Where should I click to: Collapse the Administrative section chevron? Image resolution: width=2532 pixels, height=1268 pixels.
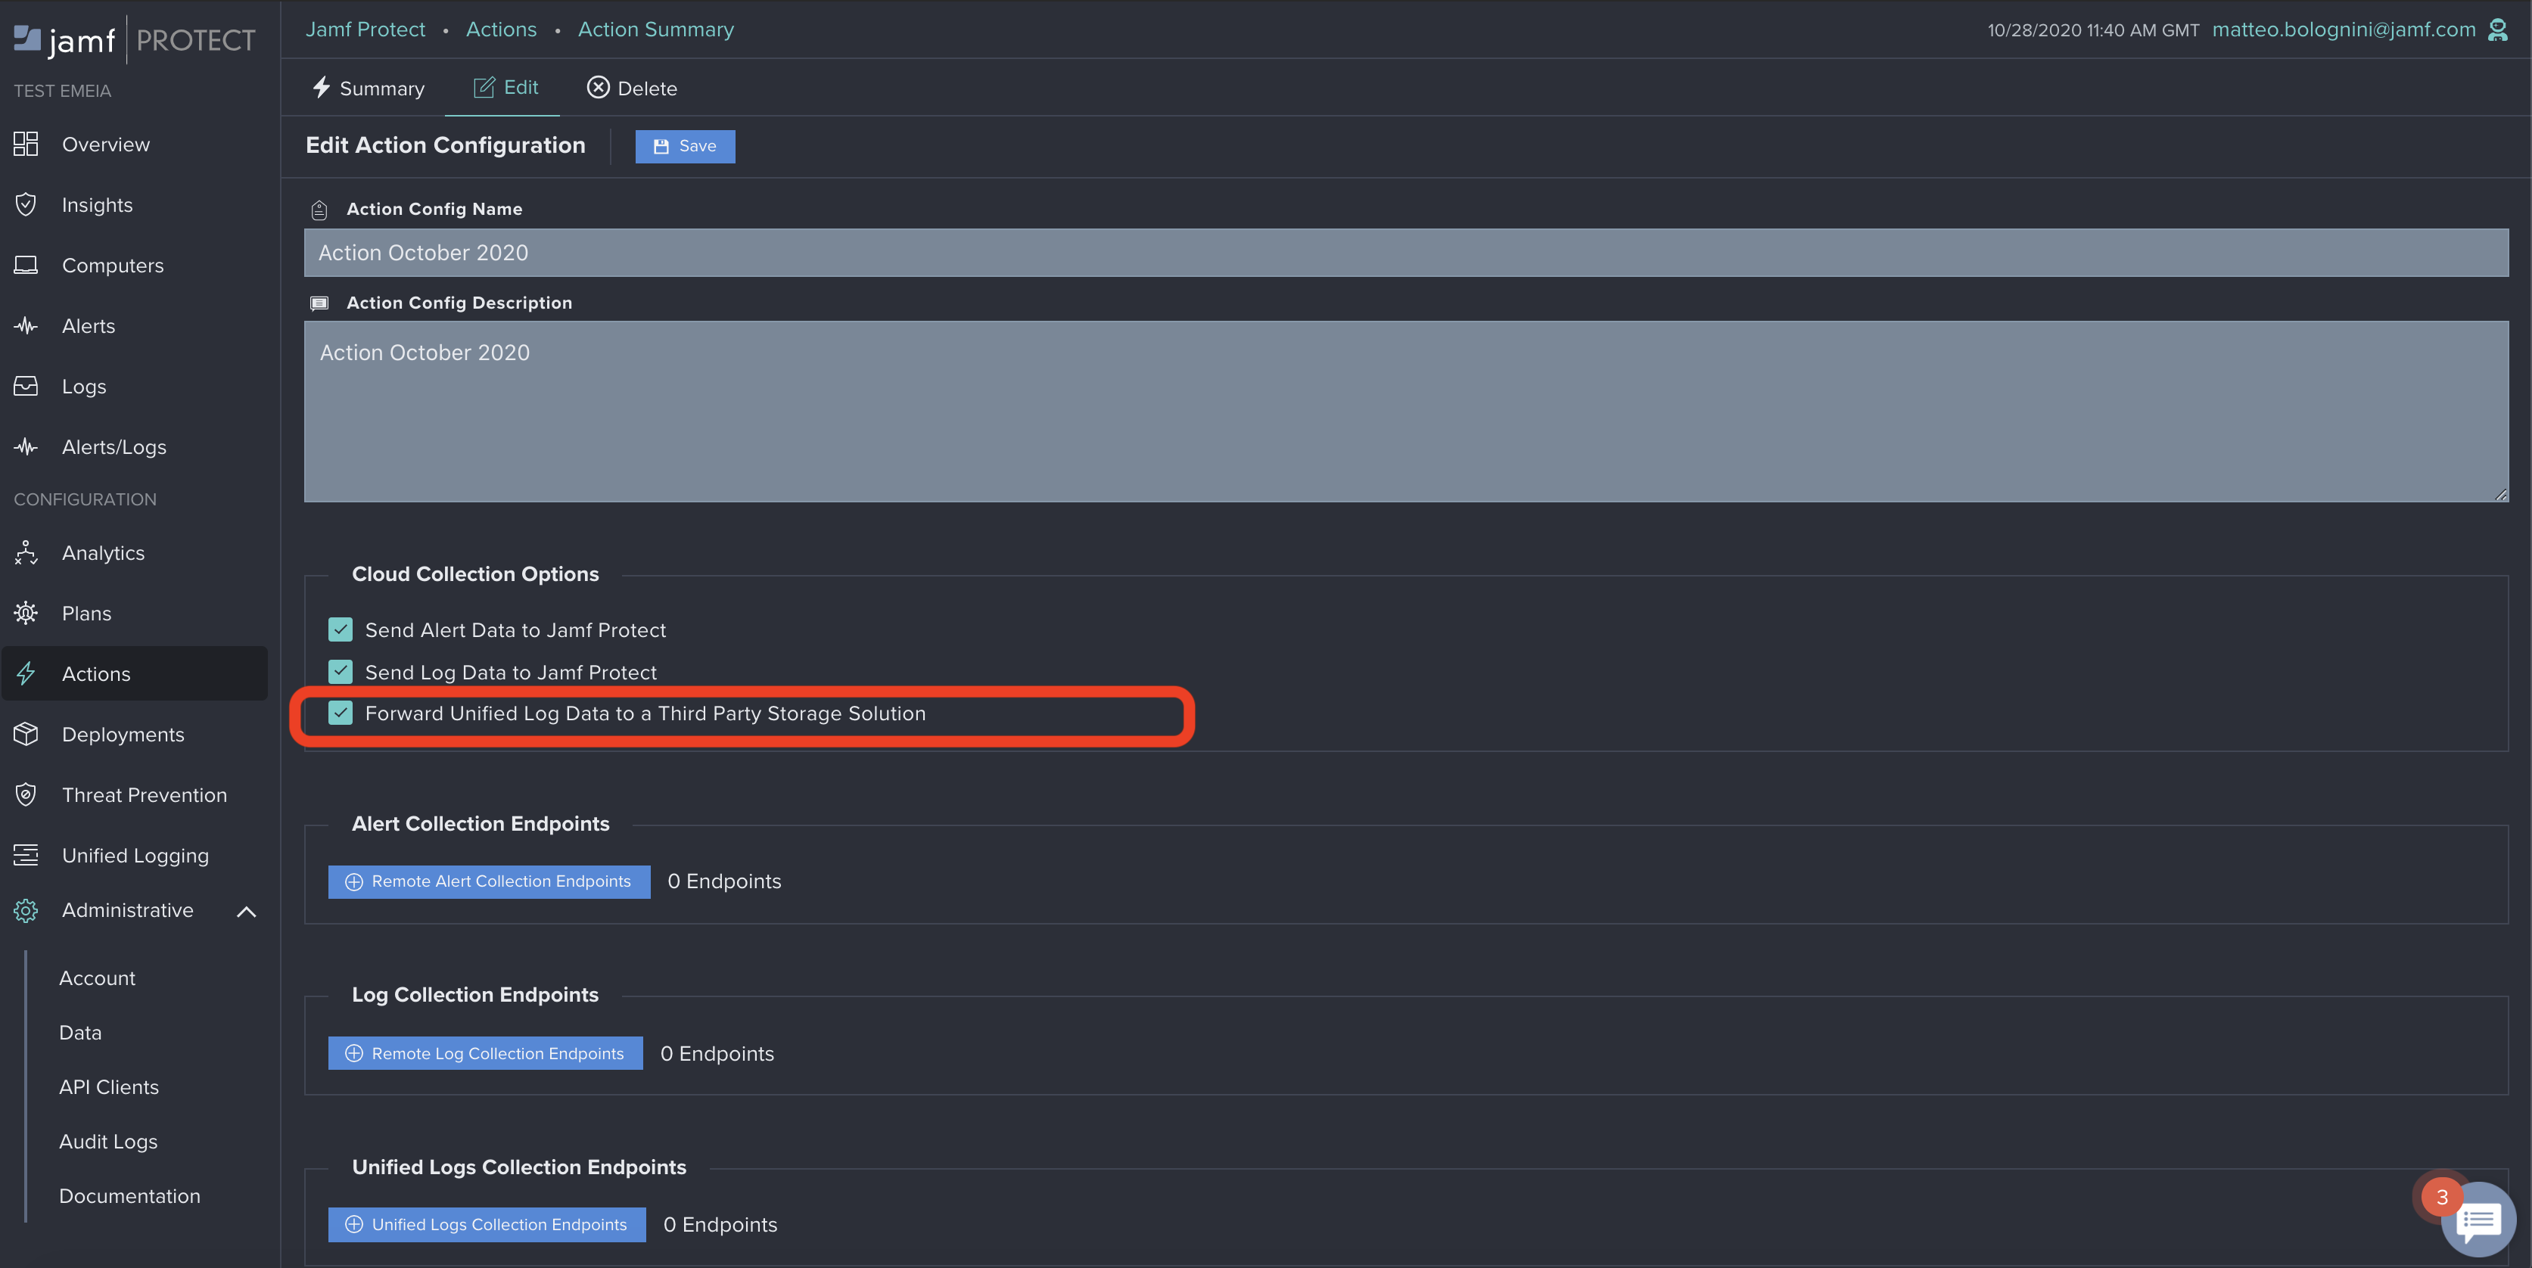coord(247,912)
